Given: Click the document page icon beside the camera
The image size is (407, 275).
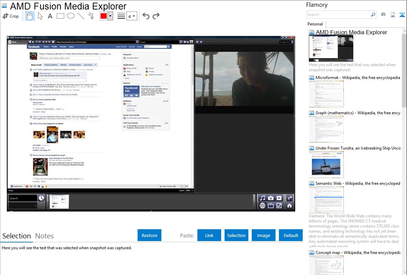Looking at the screenshot, I should 393,15.
